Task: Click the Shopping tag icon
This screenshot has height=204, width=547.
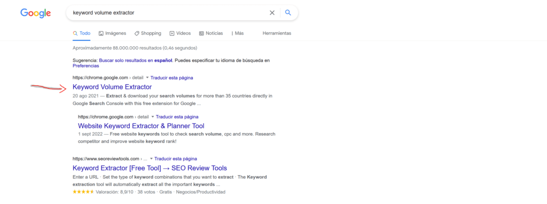Action: pyautogui.click(x=137, y=34)
